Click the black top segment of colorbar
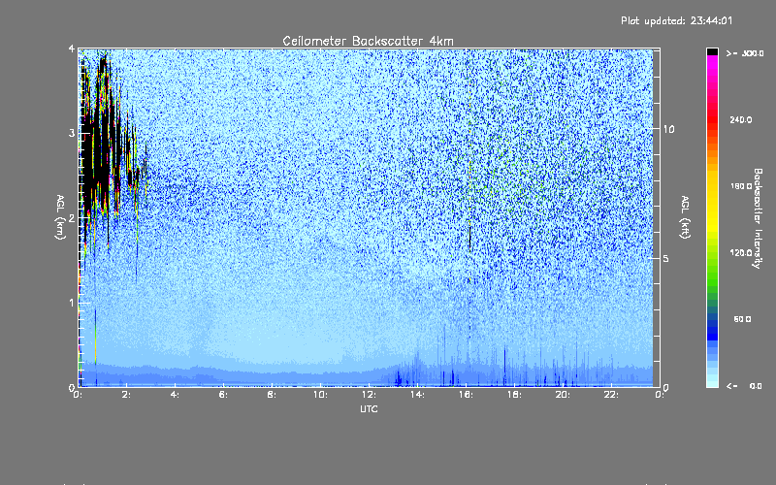The width and height of the screenshot is (776, 485). point(712,51)
